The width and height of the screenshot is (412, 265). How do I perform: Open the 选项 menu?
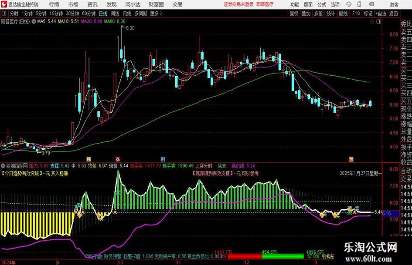click(x=335, y=4)
